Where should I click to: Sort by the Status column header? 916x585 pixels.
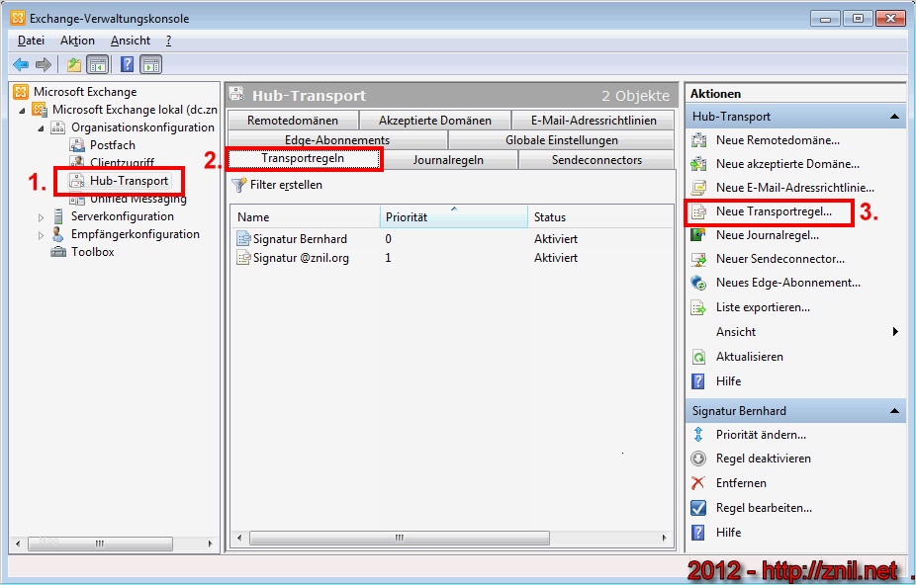tap(600, 217)
